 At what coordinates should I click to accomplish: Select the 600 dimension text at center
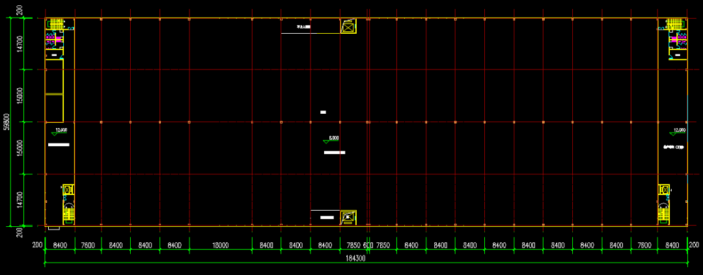[368, 245]
